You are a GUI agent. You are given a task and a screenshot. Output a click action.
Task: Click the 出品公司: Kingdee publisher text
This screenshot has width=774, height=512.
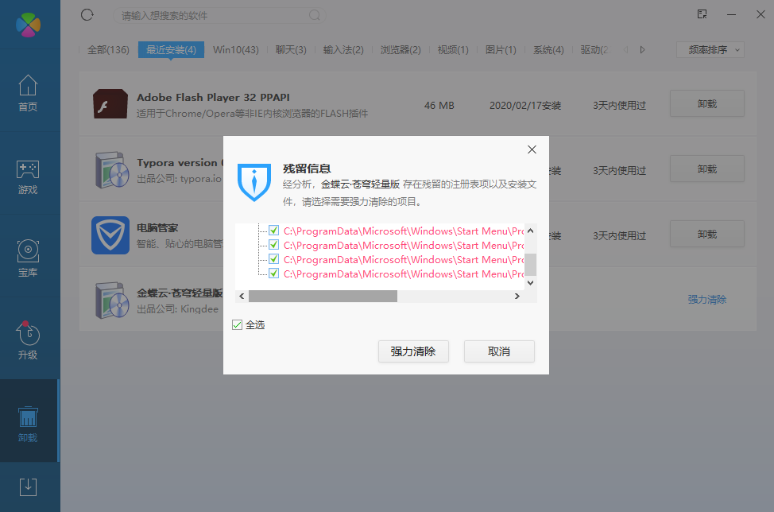pyautogui.click(x=178, y=309)
